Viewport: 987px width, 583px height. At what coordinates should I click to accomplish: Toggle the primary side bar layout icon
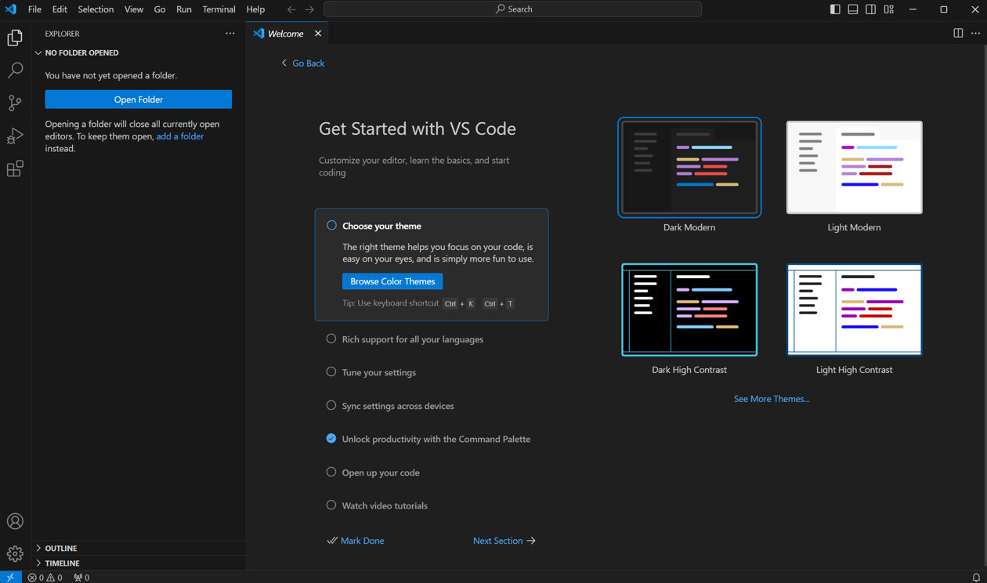(x=835, y=9)
